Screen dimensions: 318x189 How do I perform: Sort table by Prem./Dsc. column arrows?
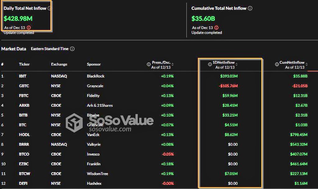[173, 64]
